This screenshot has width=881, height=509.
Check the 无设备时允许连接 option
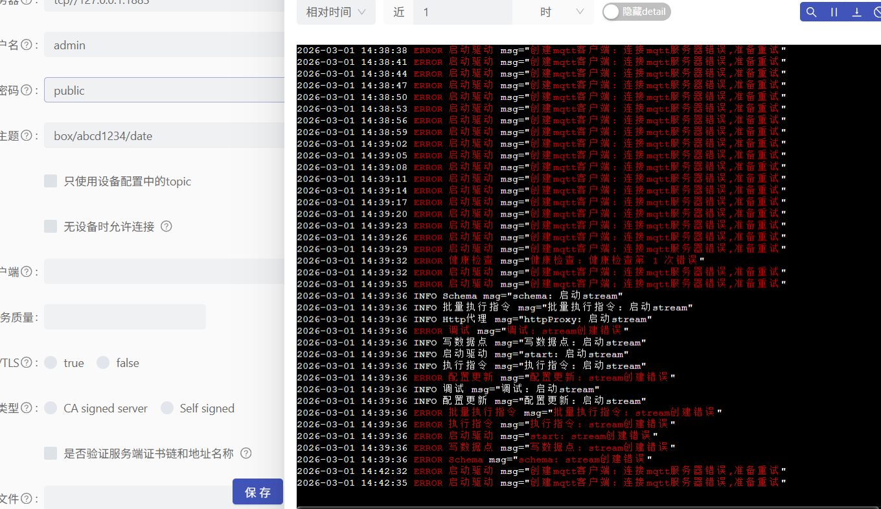51,226
